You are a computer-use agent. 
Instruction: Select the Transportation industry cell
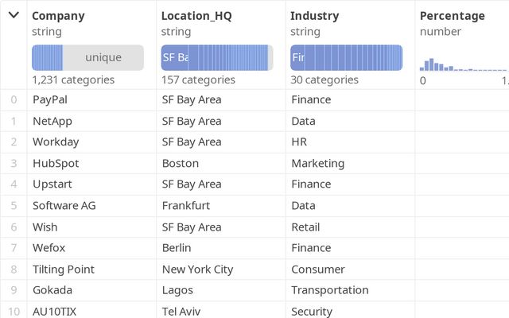coord(330,290)
